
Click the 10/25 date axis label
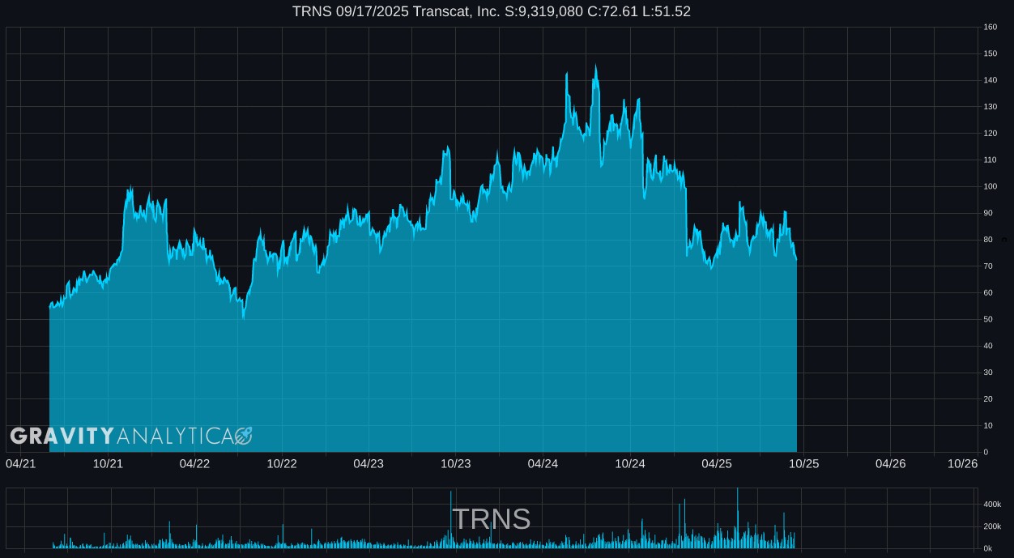(x=804, y=463)
